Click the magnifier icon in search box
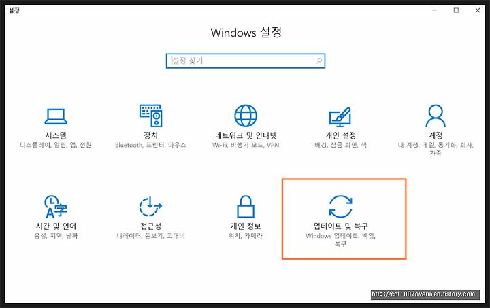490x308 pixels. 318,61
